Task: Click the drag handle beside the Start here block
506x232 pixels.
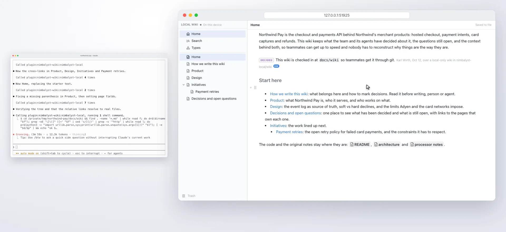Action: click(x=255, y=88)
